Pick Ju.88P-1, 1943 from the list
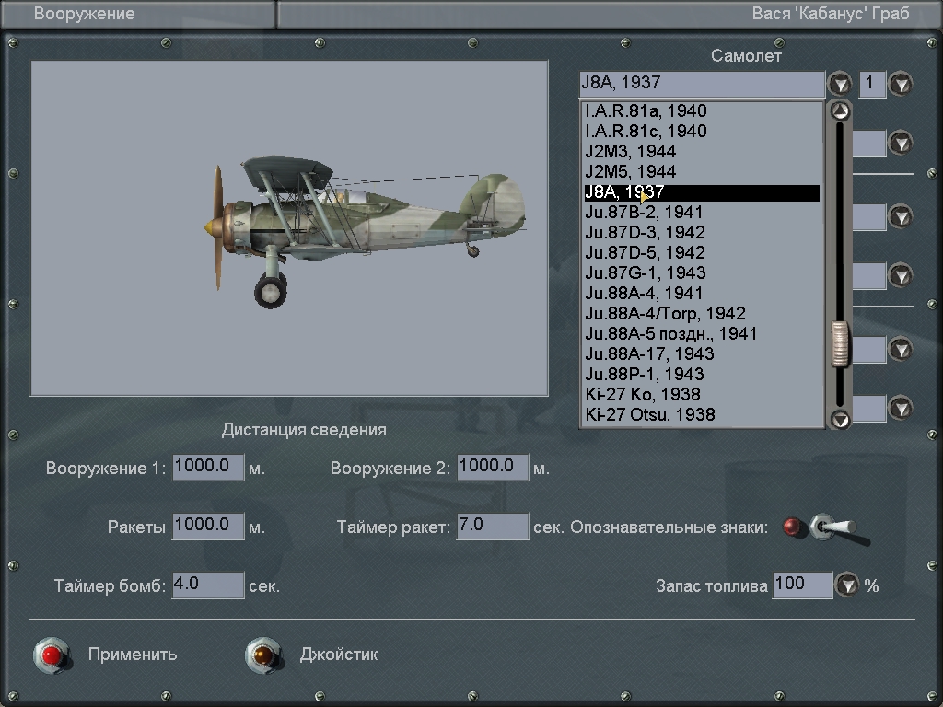943x707 pixels. 702,375
